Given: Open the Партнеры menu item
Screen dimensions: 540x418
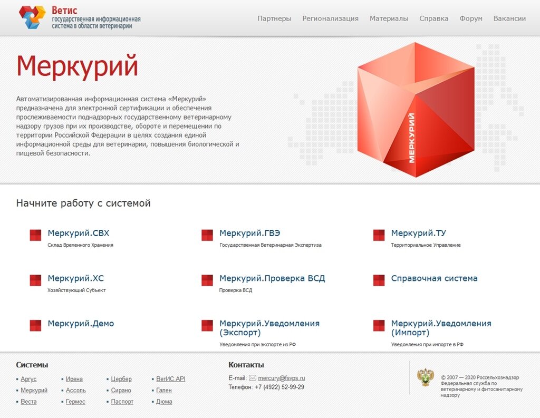Looking at the screenshot, I should (x=274, y=18).
